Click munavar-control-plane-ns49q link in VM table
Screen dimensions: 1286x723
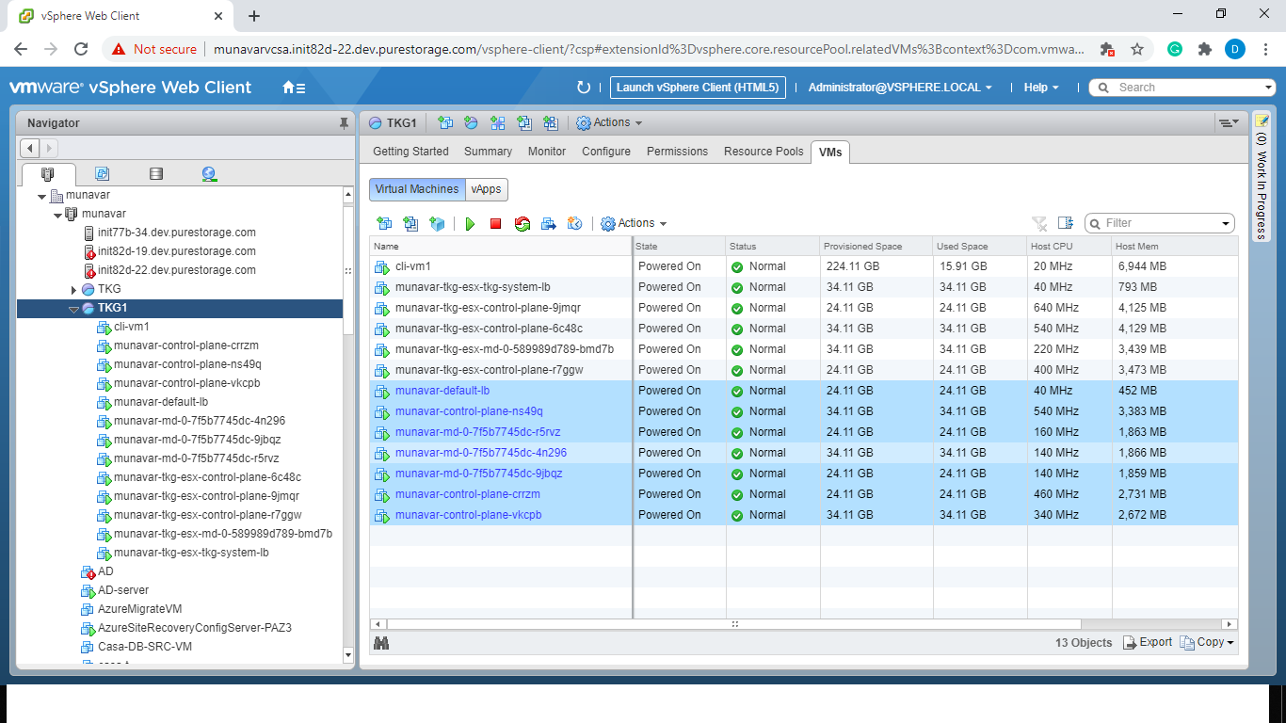(469, 411)
